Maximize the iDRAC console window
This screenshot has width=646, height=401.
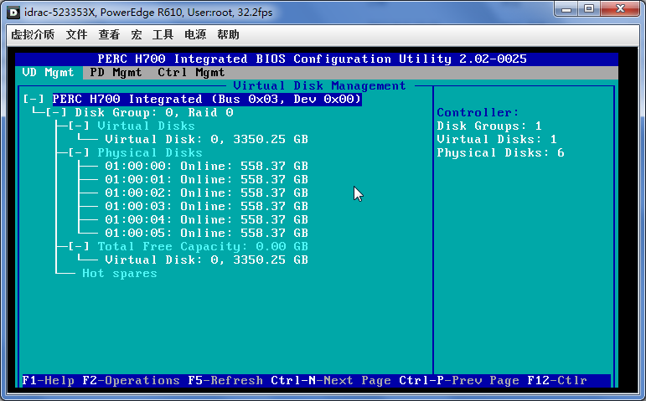click(589, 9)
